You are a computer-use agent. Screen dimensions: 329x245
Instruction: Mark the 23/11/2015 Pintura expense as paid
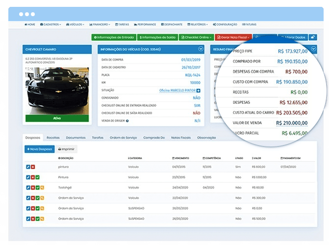coord(38,177)
